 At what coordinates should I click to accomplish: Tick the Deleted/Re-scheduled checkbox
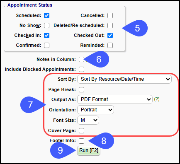click(110, 25)
